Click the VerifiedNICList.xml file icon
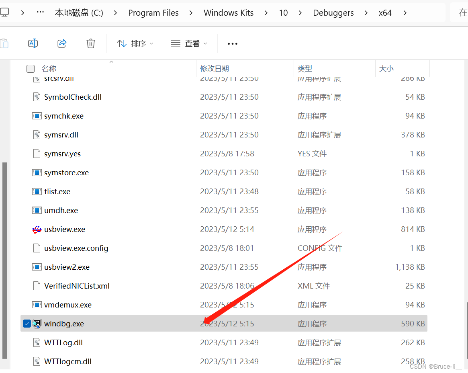 [37, 286]
